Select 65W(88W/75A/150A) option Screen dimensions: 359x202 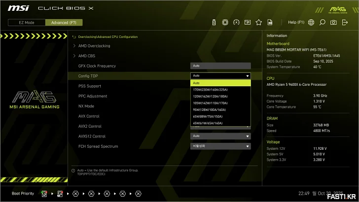pyautogui.click(x=220, y=116)
